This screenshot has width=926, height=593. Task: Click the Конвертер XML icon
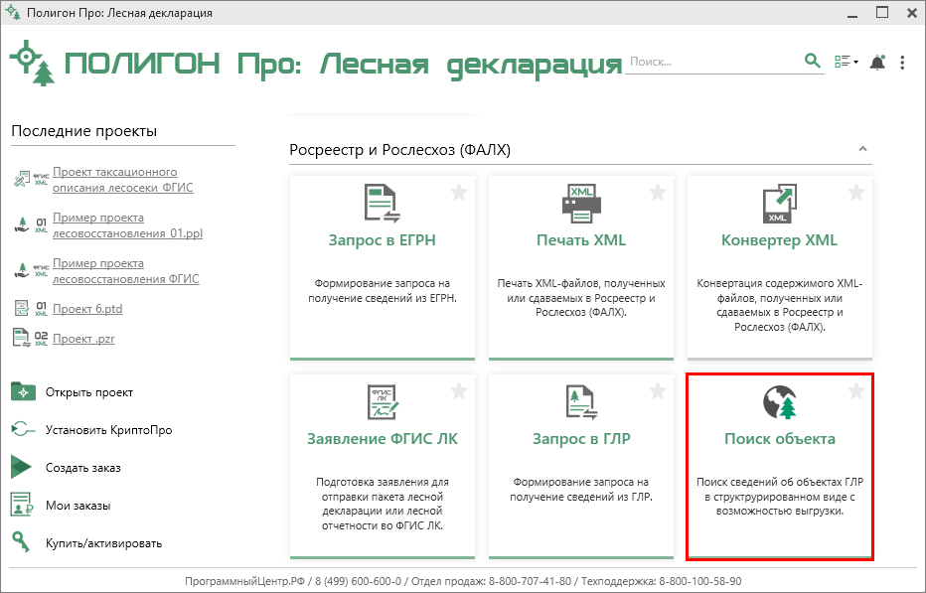780,204
